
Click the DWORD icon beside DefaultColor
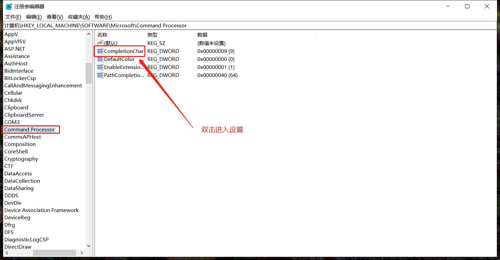pyautogui.click(x=100, y=59)
